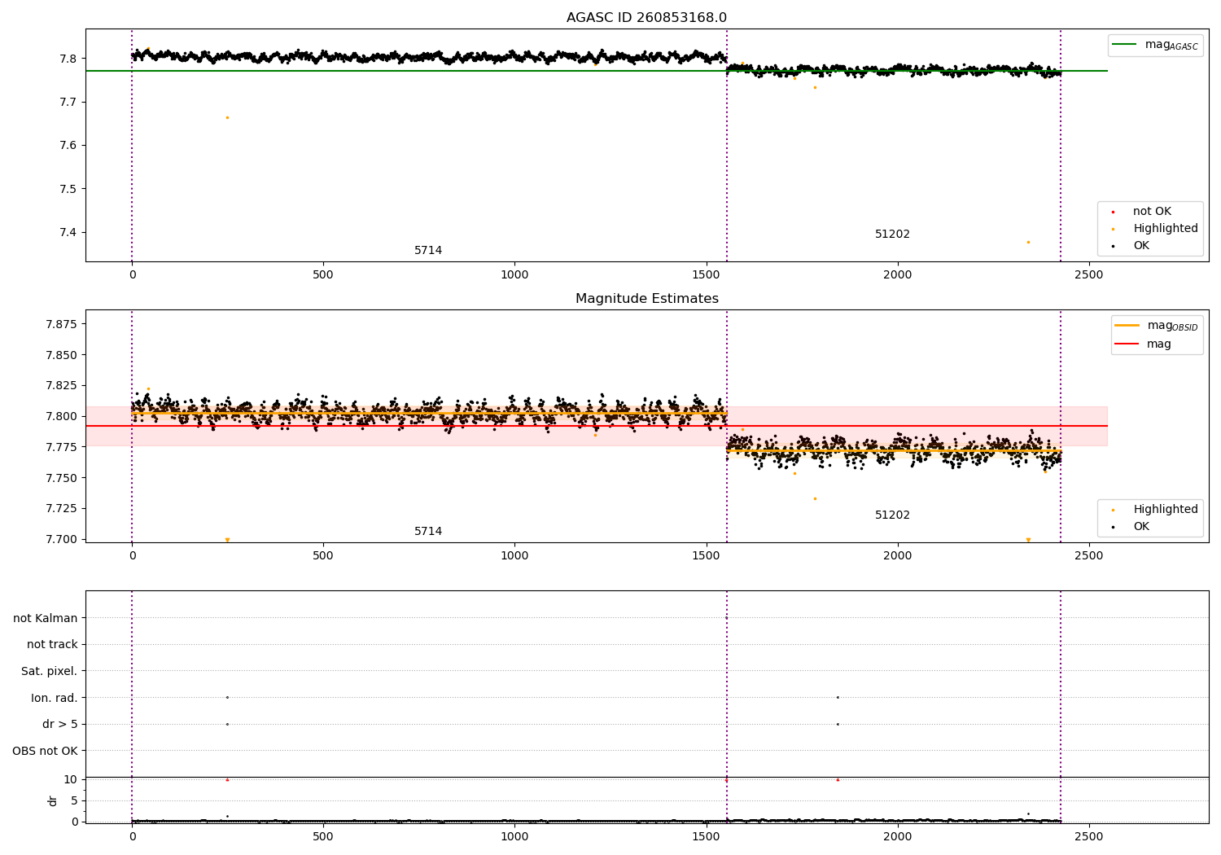Click the "5714" label in Magnitude Estimates plot
This screenshot has height=855, width=1221.
[428, 532]
